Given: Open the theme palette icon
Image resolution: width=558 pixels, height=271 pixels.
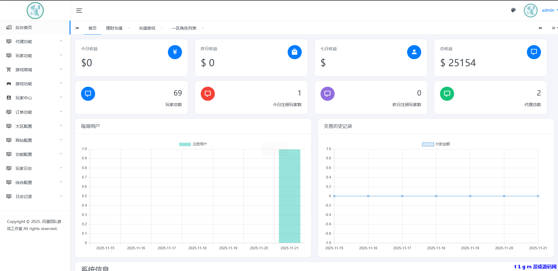Looking at the screenshot, I should tap(513, 10).
